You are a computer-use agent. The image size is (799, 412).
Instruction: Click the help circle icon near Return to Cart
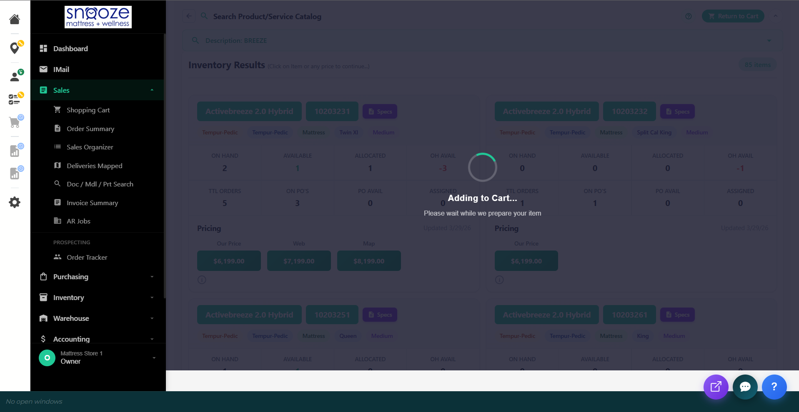(x=688, y=16)
